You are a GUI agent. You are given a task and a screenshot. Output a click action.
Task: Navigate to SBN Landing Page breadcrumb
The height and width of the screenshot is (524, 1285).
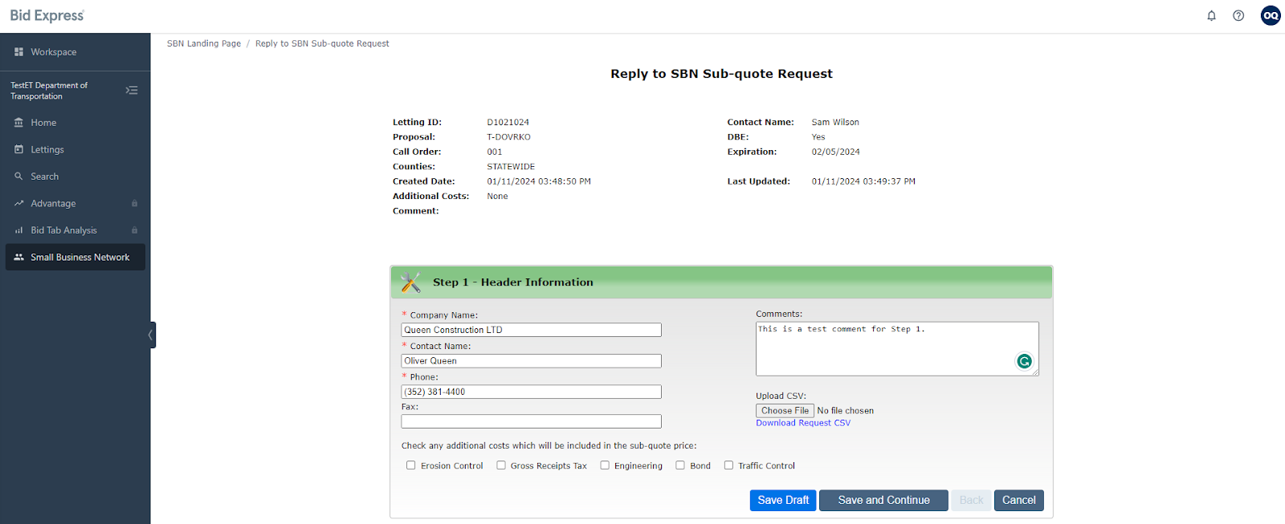[x=204, y=43]
